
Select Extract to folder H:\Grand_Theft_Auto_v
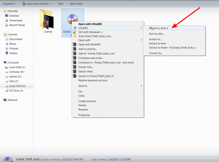(x=174, y=48)
